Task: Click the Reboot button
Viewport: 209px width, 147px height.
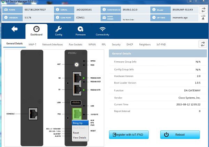Action: 180,135
